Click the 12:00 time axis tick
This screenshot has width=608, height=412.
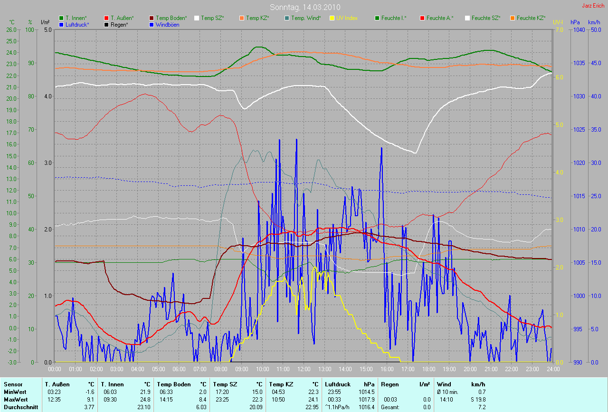304,369
